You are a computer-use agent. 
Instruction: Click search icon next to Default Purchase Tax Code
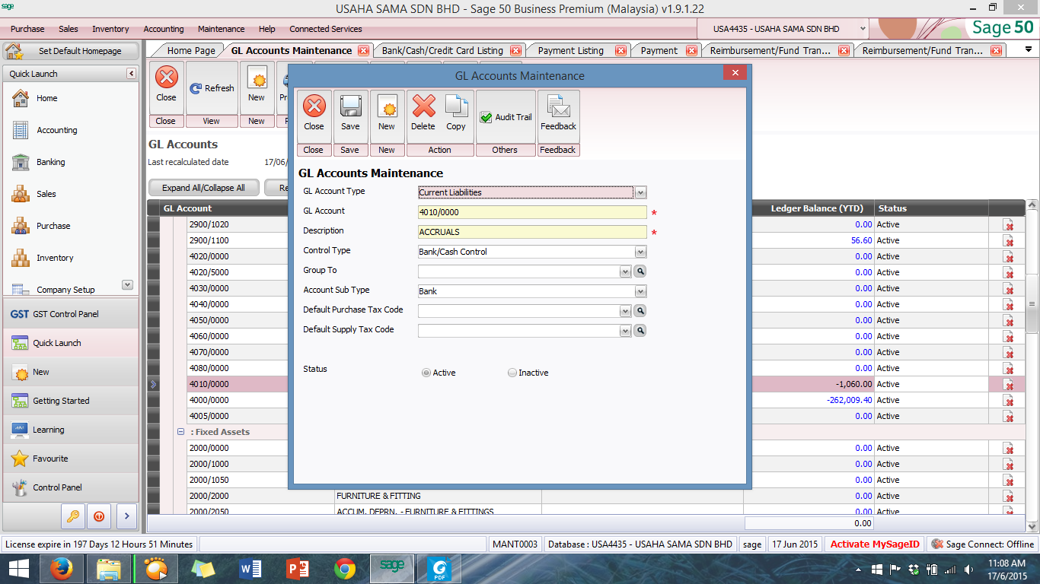coord(640,310)
